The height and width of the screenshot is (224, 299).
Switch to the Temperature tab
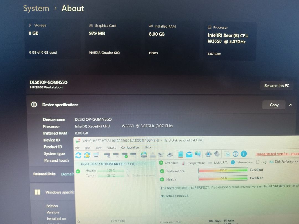point(193,163)
